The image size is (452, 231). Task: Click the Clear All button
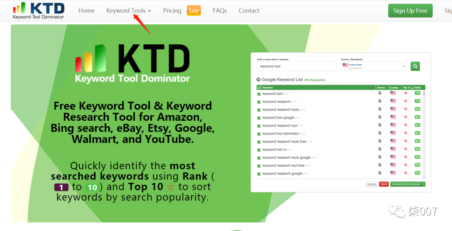click(x=372, y=184)
